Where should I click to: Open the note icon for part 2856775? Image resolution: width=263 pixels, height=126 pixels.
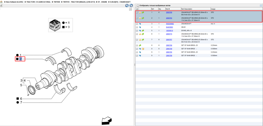click(140, 34)
